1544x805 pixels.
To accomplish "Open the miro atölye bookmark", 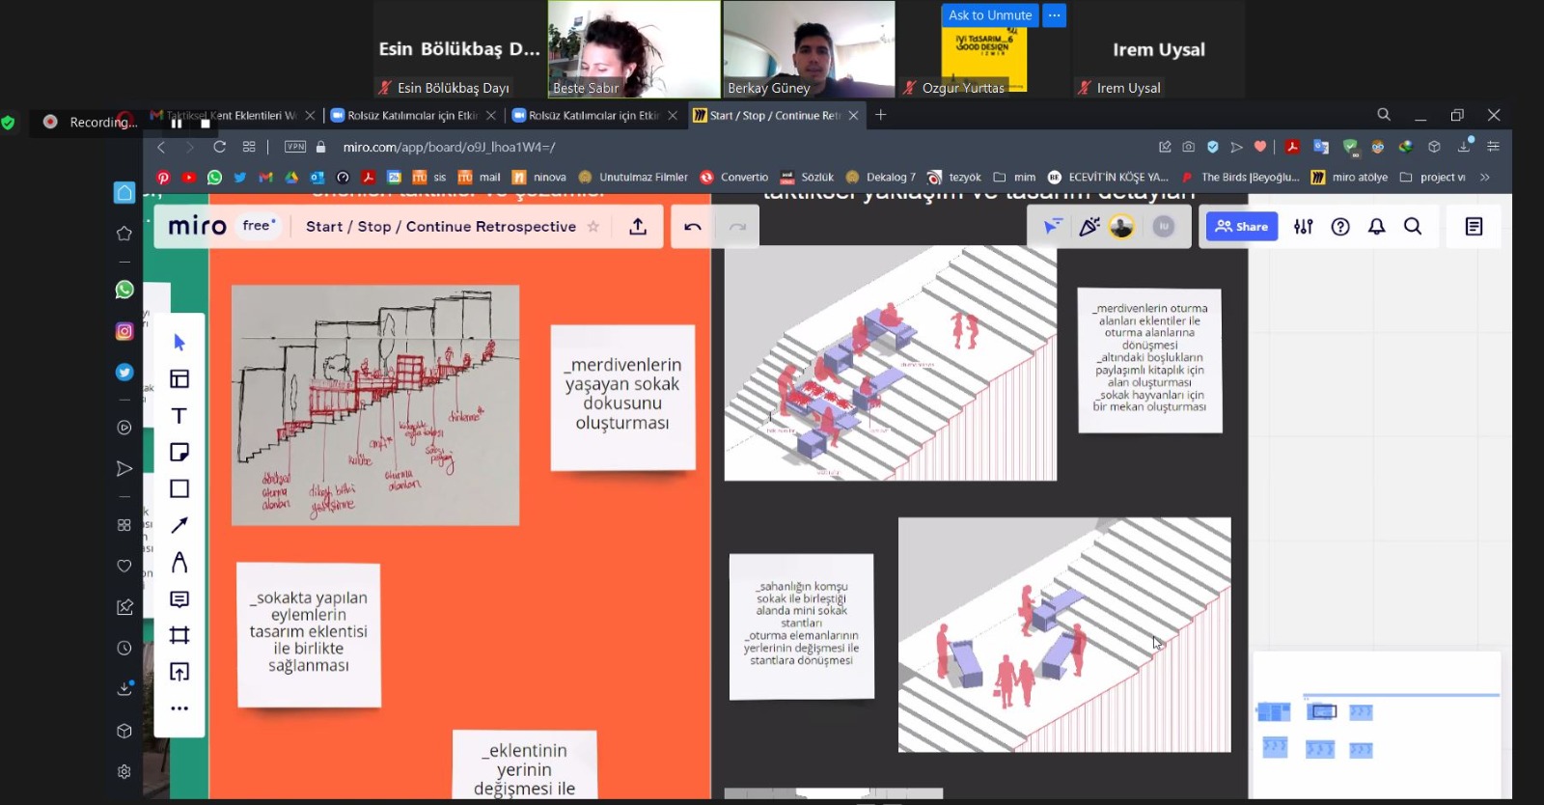I will 1349,178.
